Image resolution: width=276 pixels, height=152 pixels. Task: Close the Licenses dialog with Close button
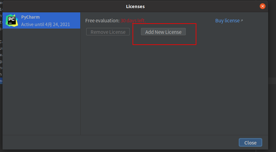point(250,142)
